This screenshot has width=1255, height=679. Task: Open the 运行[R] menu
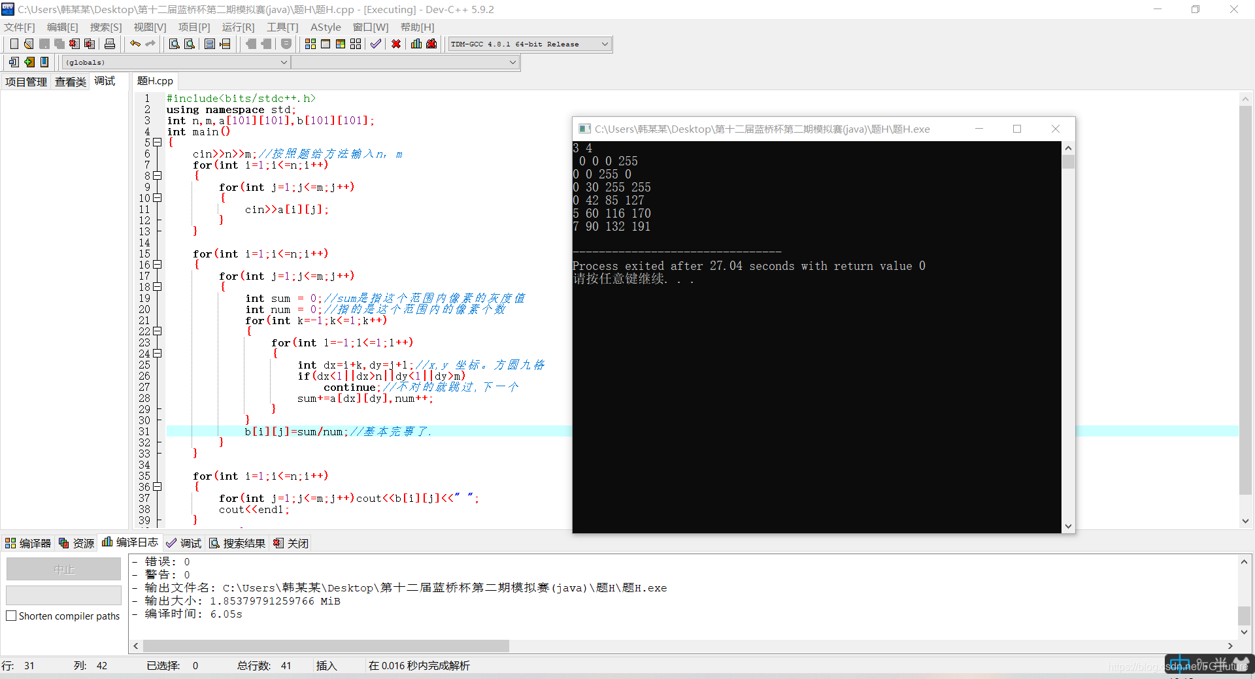(239, 27)
